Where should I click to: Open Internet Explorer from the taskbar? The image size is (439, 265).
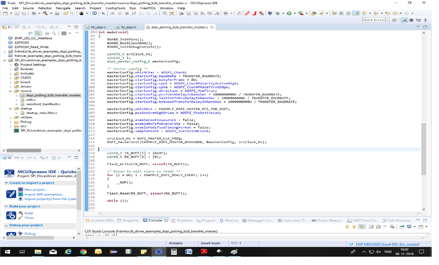(68, 252)
